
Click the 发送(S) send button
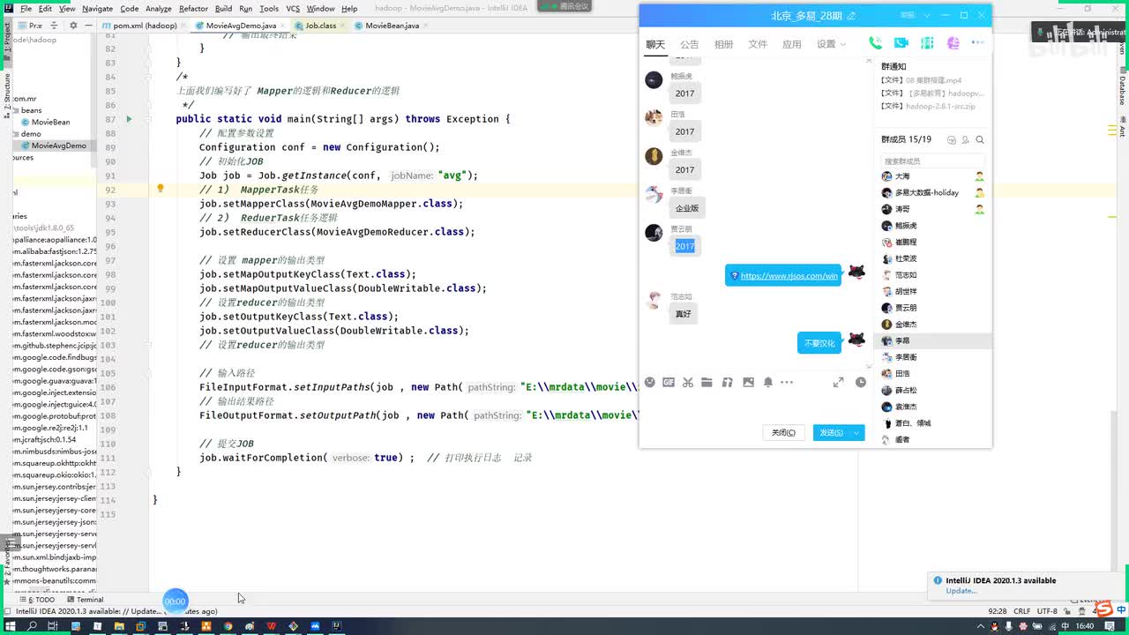[832, 433]
